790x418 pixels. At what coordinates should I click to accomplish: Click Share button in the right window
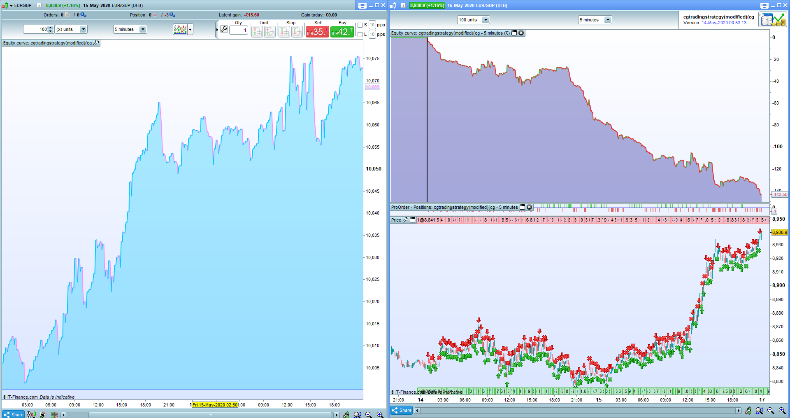pyautogui.click(x=401, y=410)
